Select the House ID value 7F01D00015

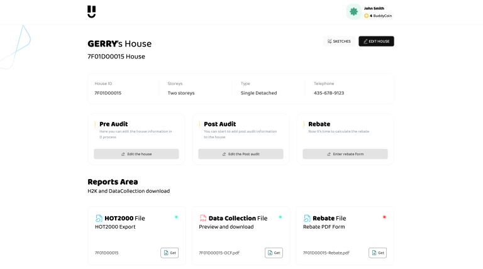(x=108, y=93)
